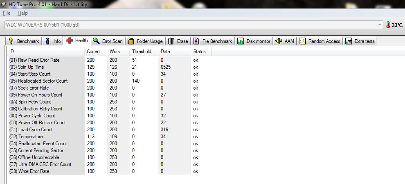The width and height of the screenshot is (405, 184).
Task: Click the Random Access scatter icon
Action: [302, 41]
